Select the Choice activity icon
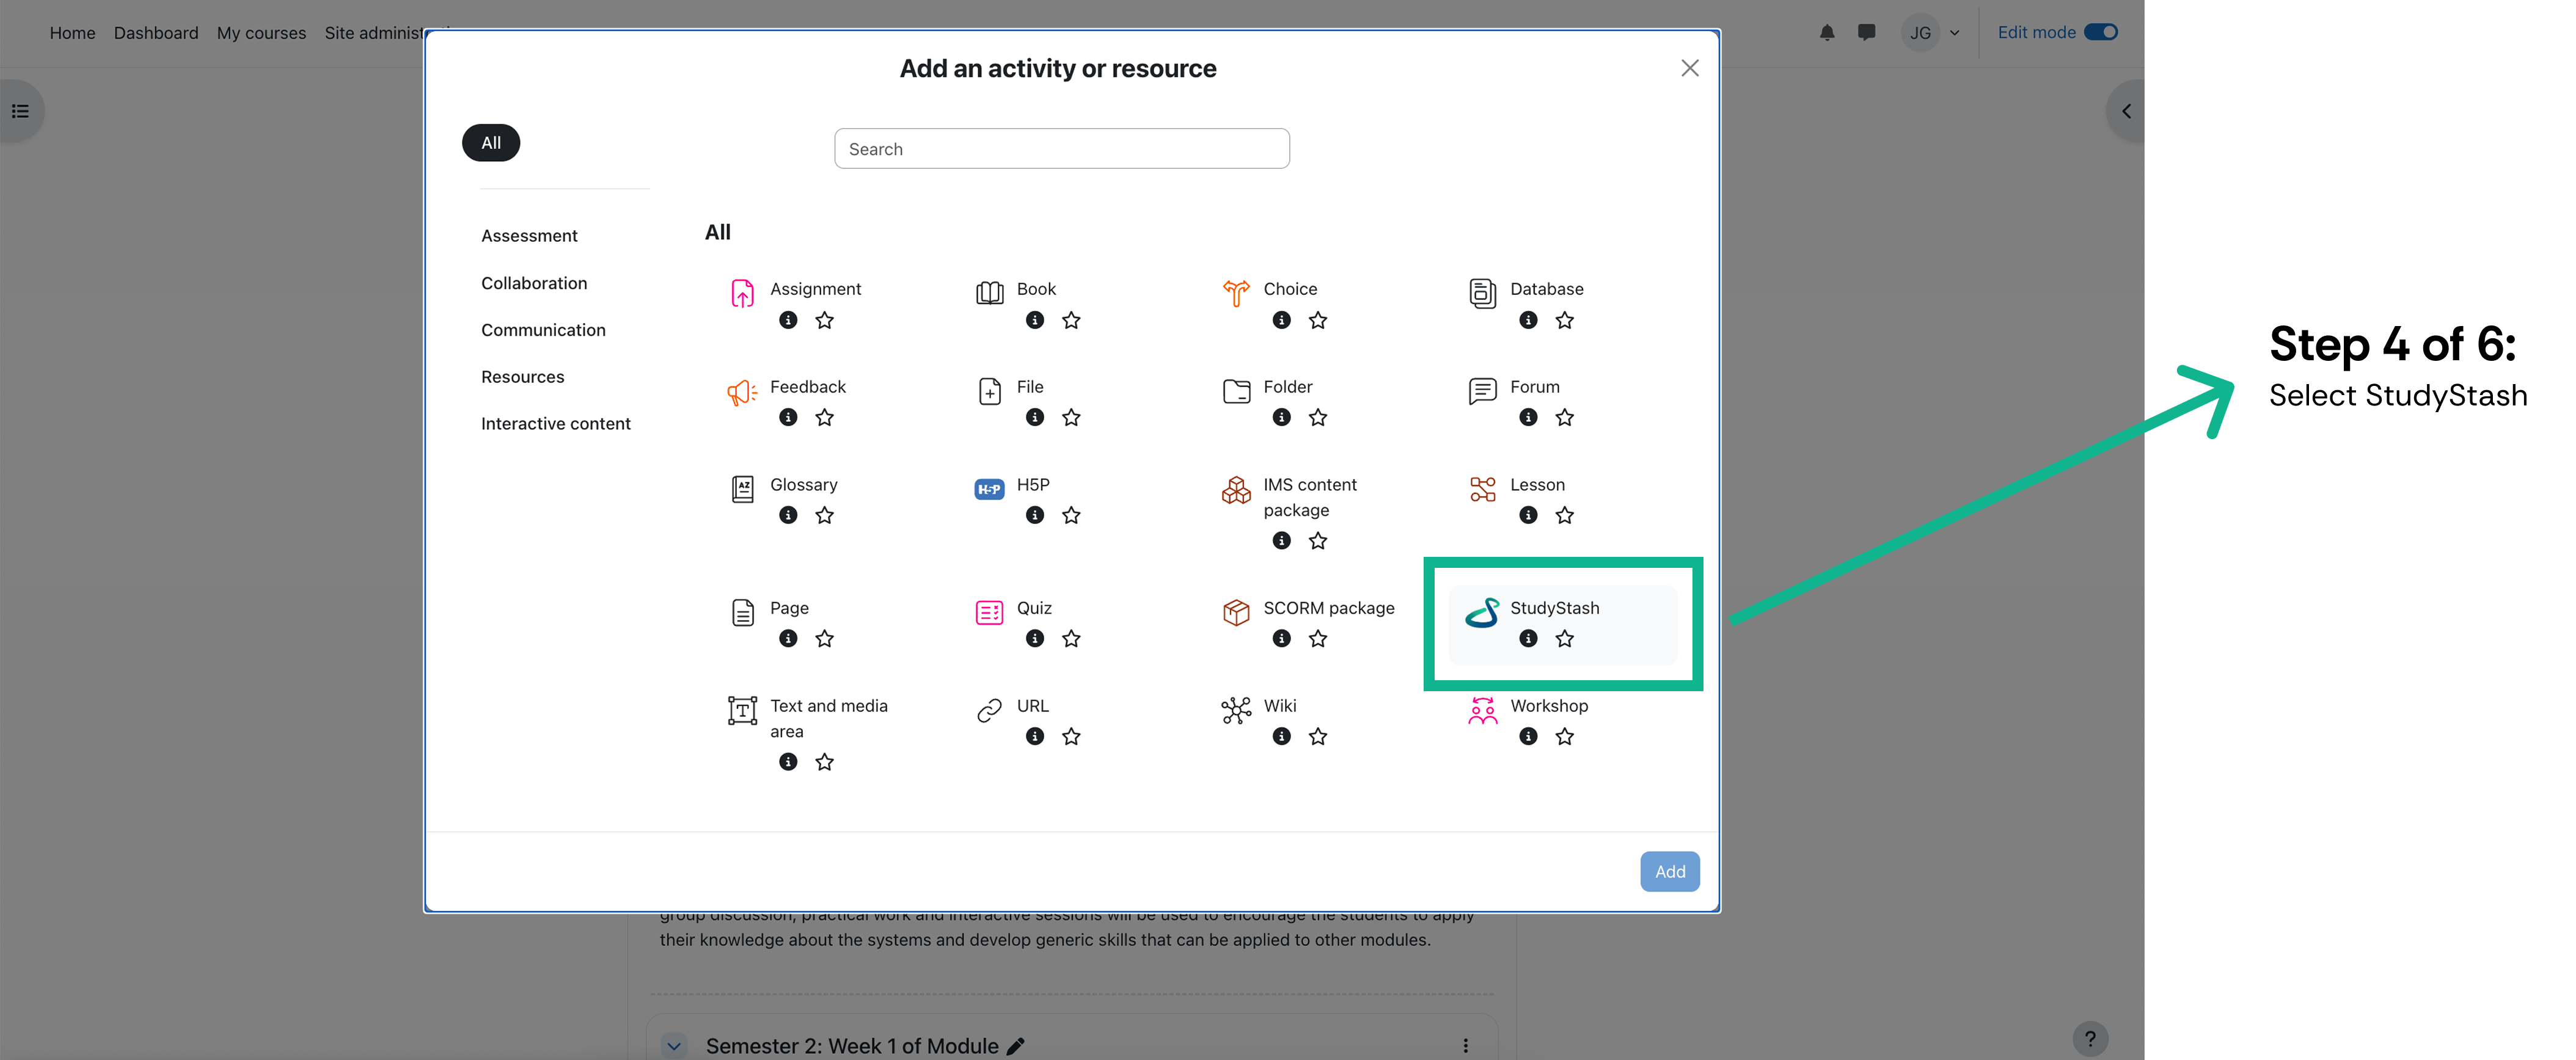This screenshot has width=2576, height=1060. [x=1236, y=292]
